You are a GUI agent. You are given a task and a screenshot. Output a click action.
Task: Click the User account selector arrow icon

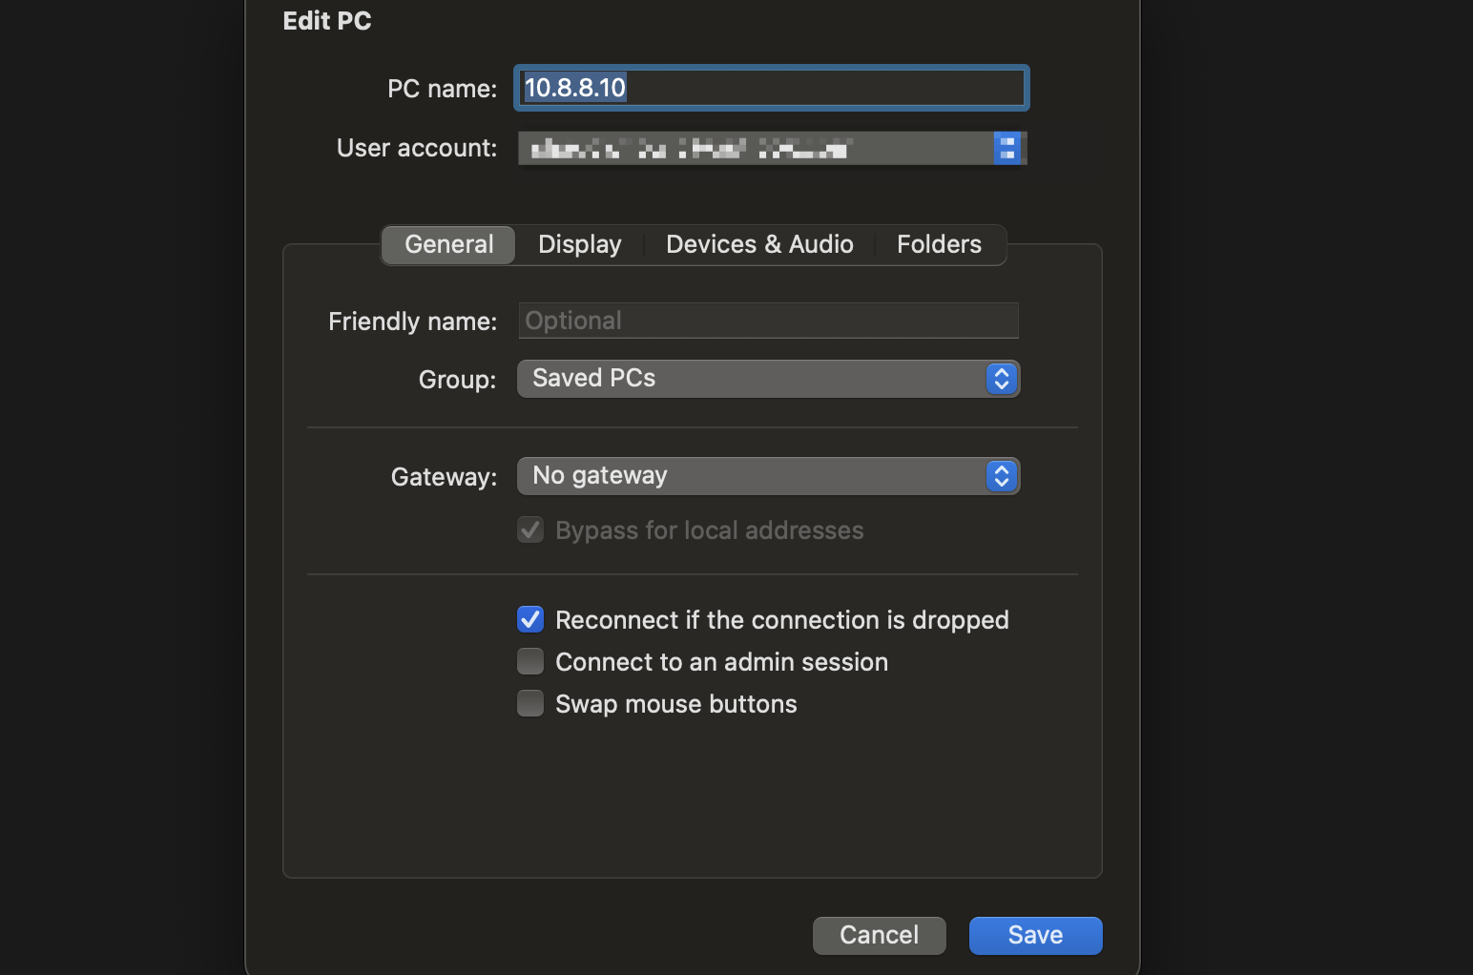pyautogui.click(x=1006, y=148)
